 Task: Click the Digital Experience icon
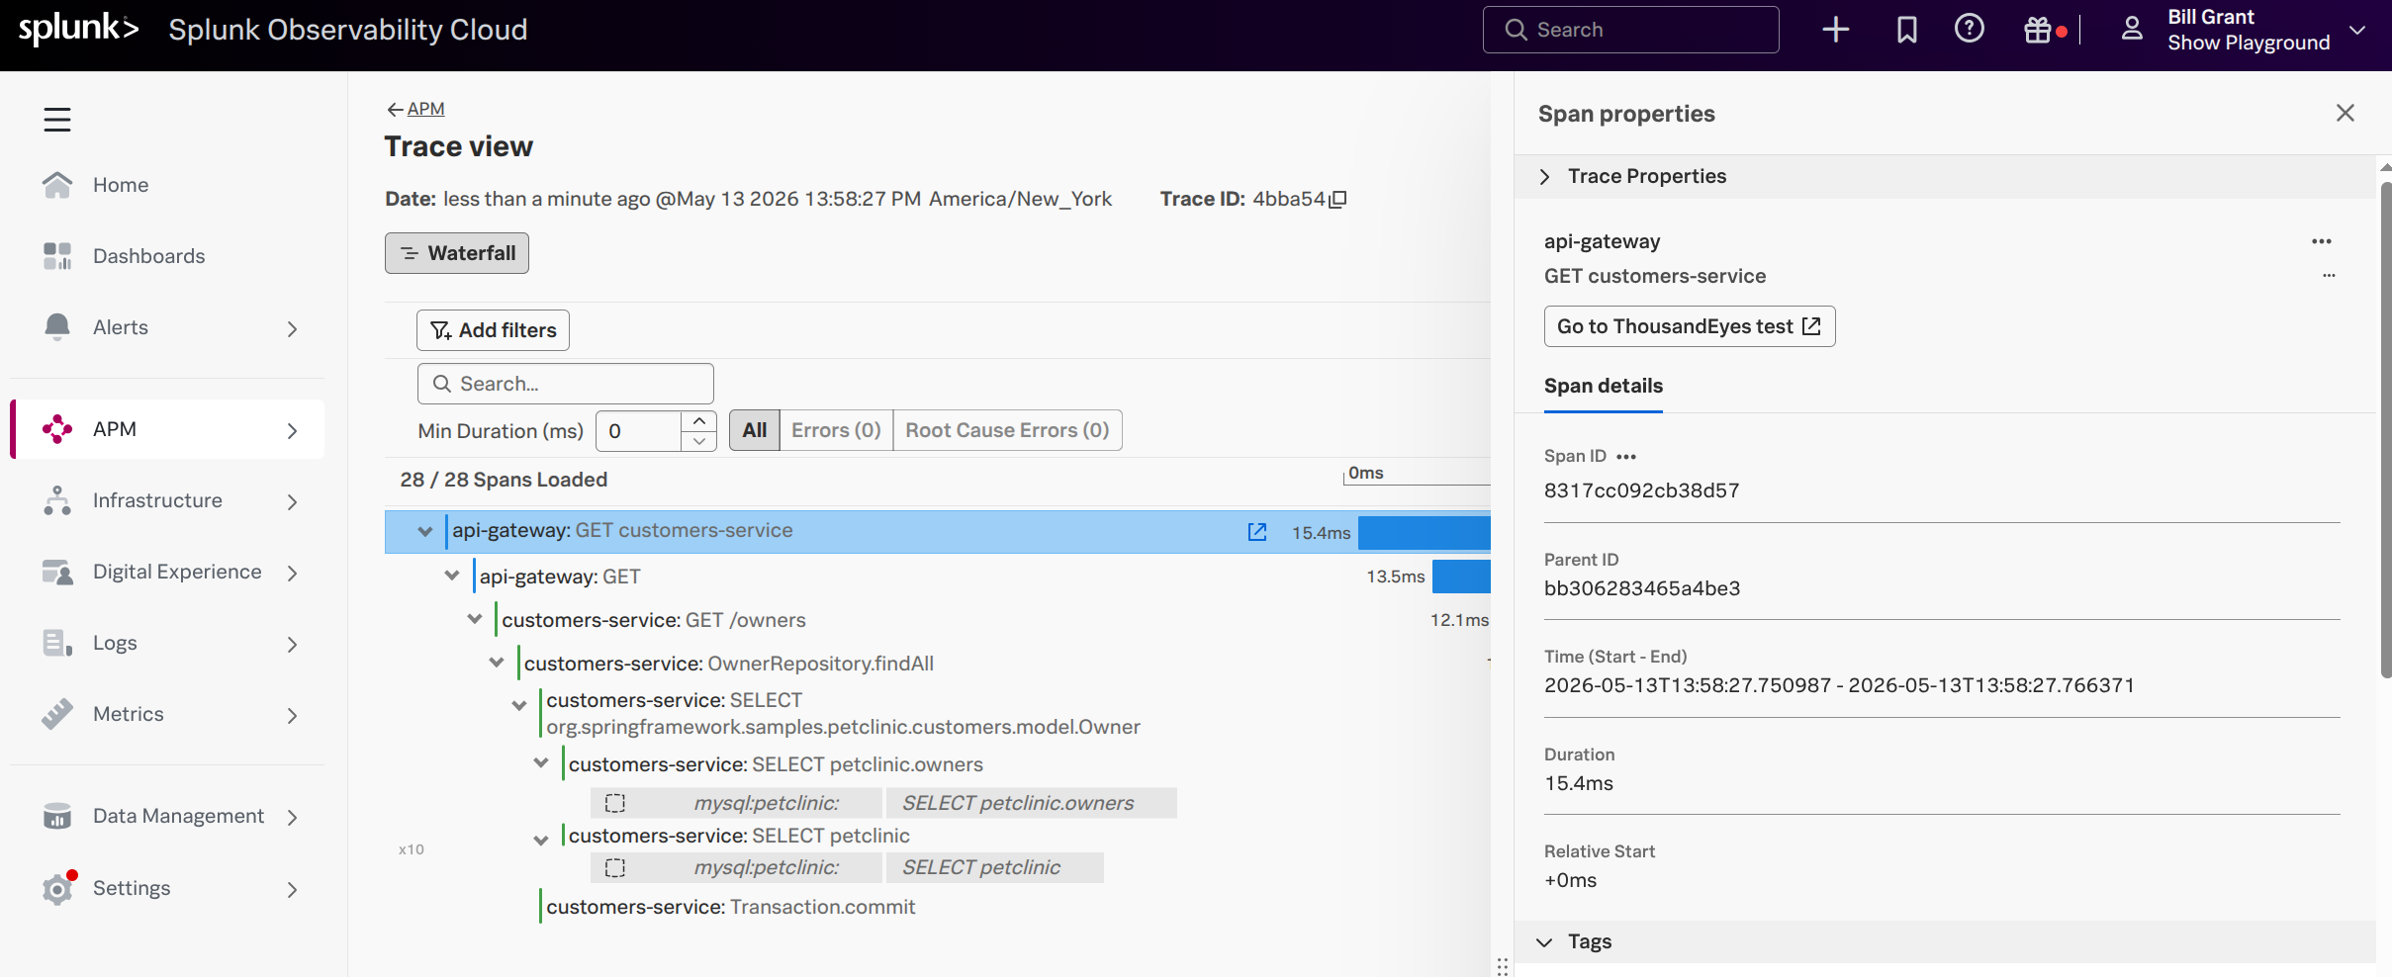pyautogui.click(x=57, y=572)
